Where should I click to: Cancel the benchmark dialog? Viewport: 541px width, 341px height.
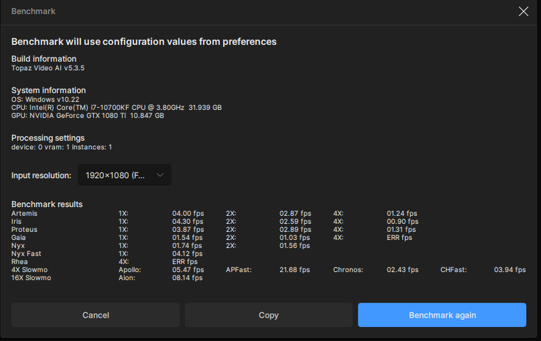pos(95,315)
